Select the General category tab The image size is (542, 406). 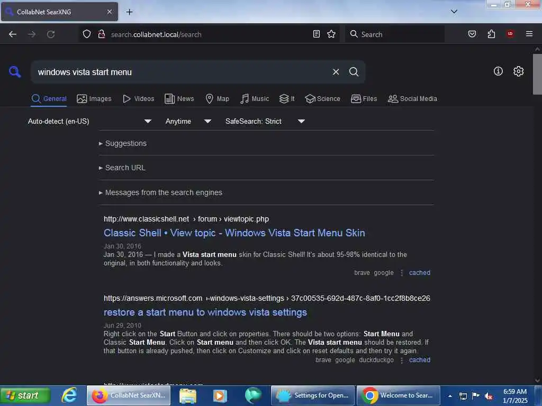[x=49, y=99]
